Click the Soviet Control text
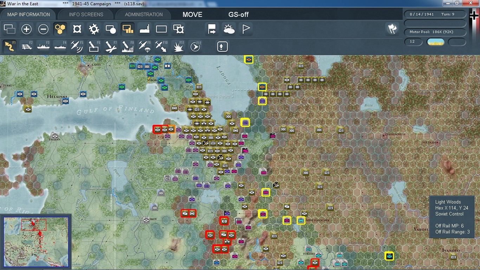Screen dimensions: 480x270 (x=449, y=214)
